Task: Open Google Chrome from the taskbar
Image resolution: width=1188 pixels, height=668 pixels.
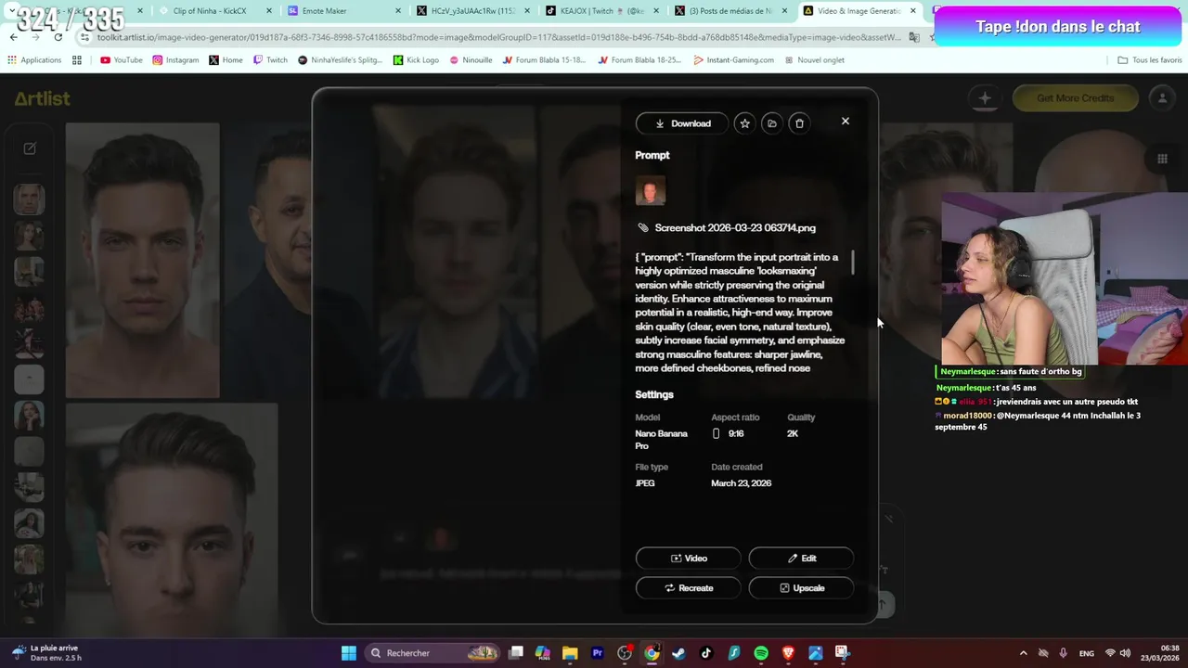Action: click(652, 653)
